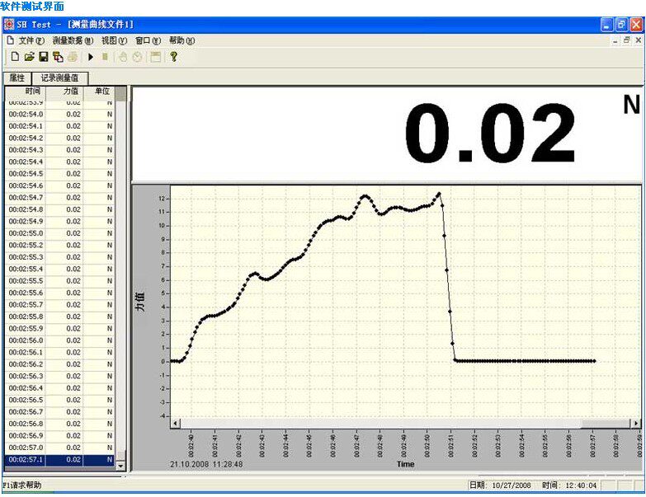
Task: Click the window layout toolbar icon
Action: [x=155, y=57]
